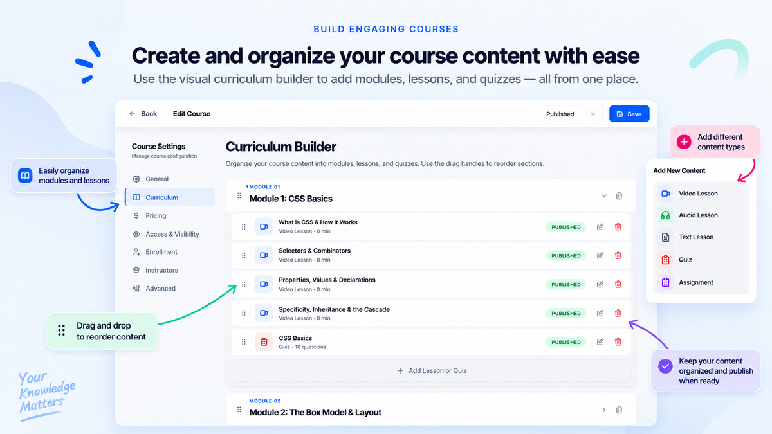This screenshot has width=772, height=434.
Task: Edit Specificity, Inheritance & the Cascade lesson
Action: (600, 313)
